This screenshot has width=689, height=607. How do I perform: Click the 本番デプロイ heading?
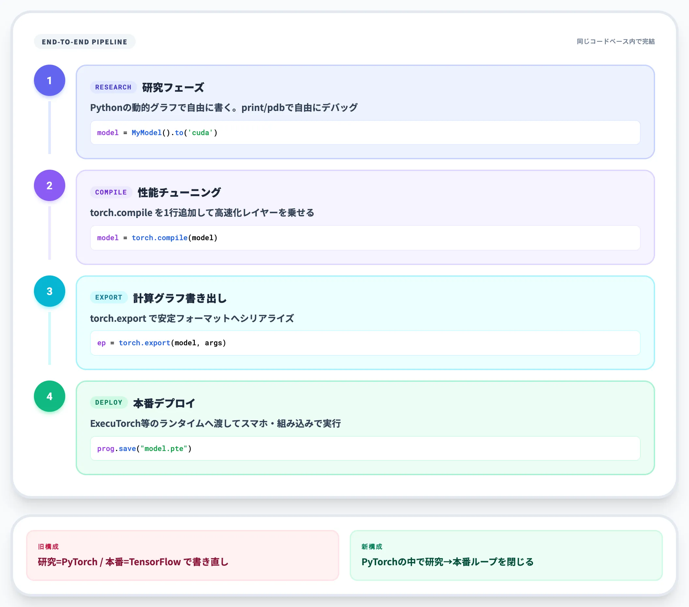point(164,403)
